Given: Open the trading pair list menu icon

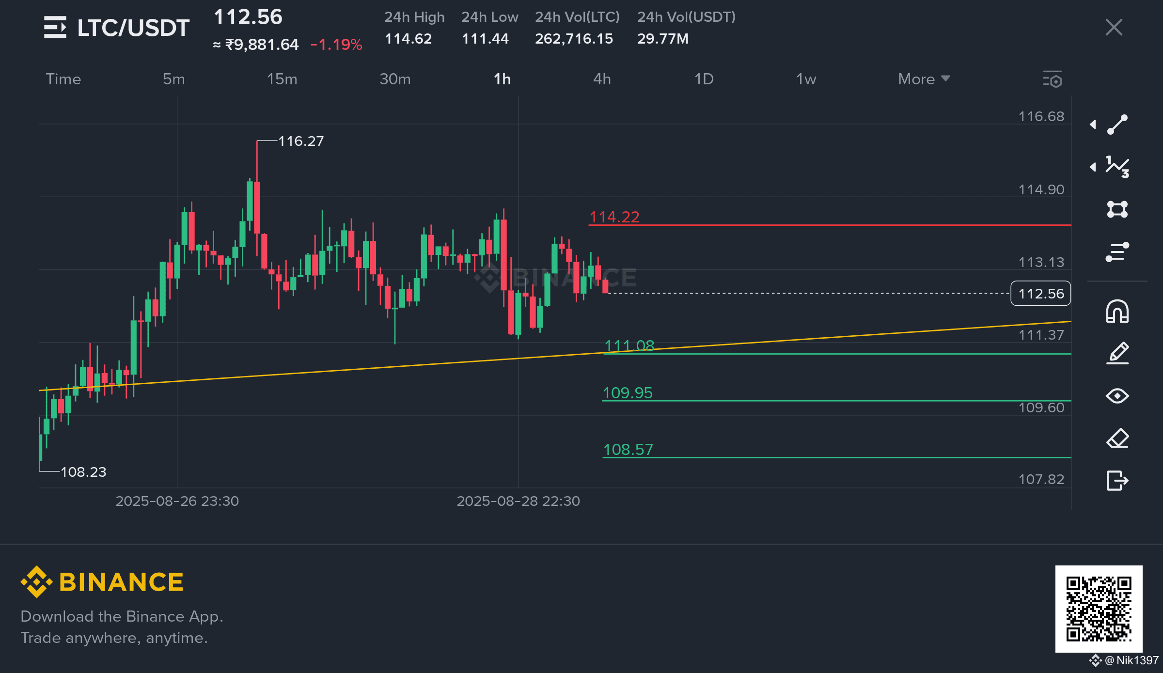Looking at the screenshot, I should (55, 28).
